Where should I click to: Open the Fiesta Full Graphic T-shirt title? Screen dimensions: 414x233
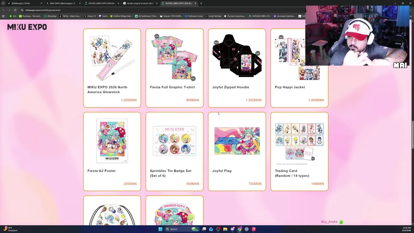tap(172, 87)
